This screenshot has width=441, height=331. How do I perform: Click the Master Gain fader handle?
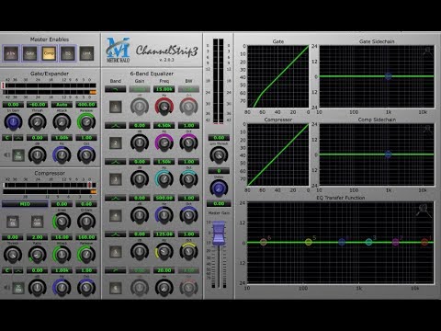click(x=219, y=234)
